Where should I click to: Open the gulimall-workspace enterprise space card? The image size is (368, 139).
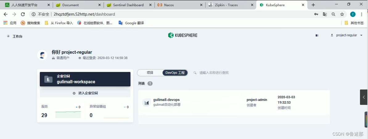point(85,79)
